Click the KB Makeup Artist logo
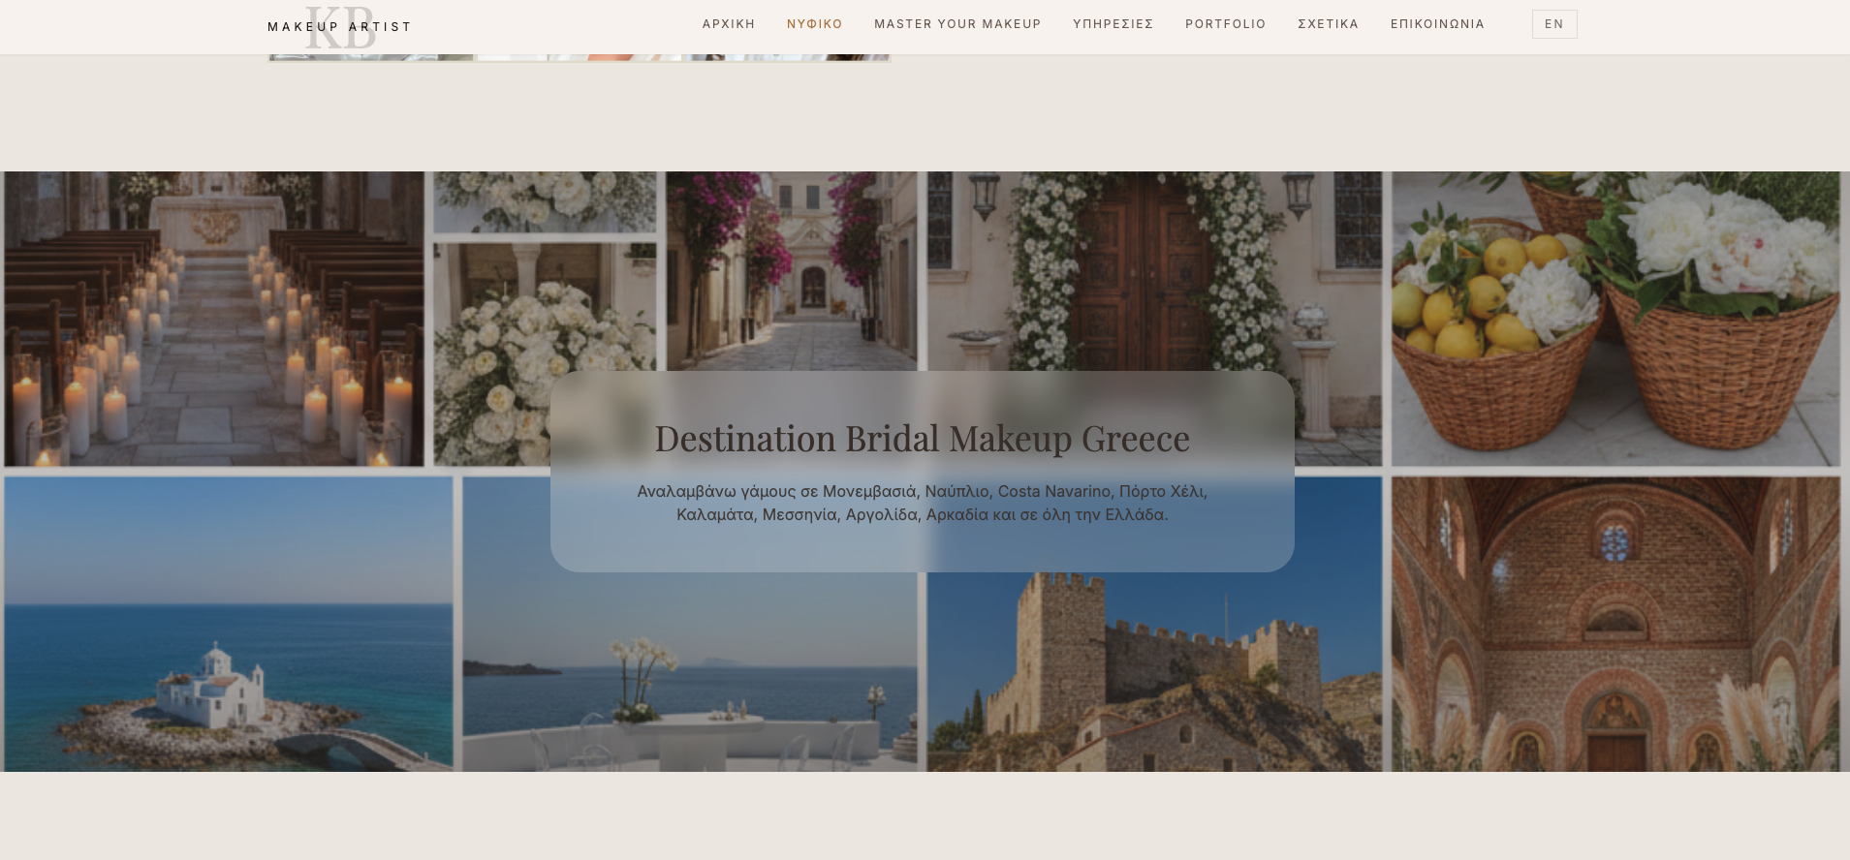 340,27
